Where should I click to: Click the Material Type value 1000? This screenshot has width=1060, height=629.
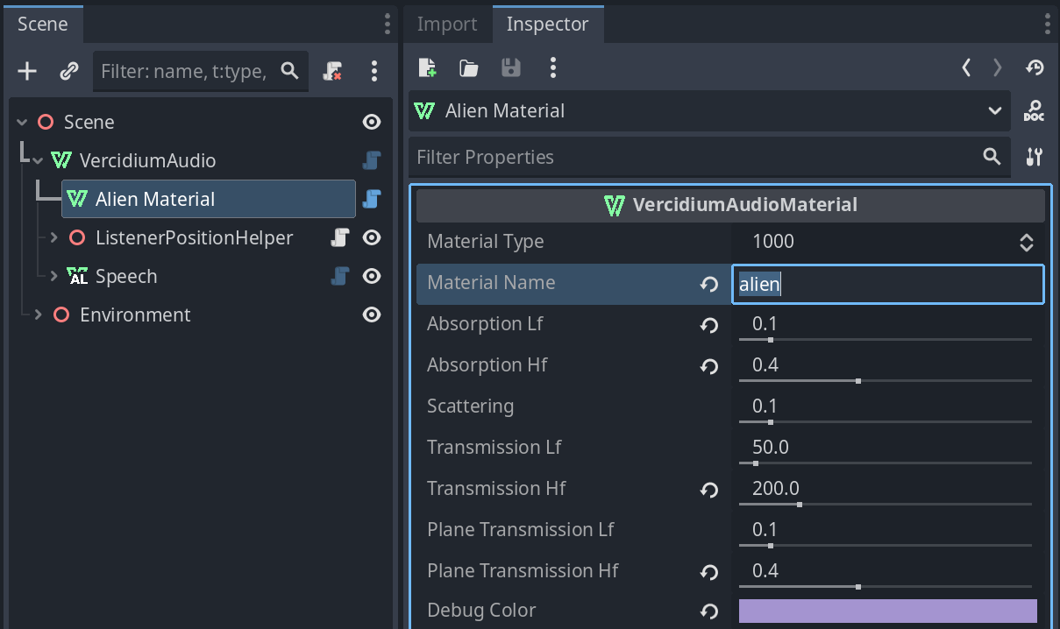coord(773,242)
